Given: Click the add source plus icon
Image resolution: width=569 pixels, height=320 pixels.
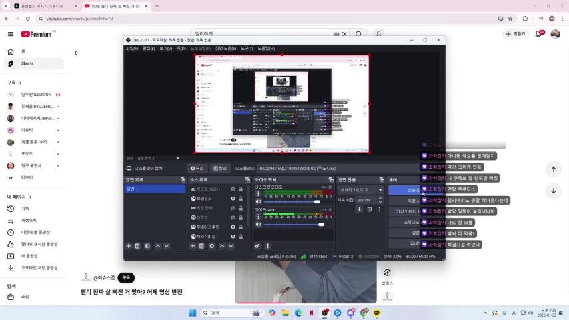Looking at the screenshot, I should point(193,246).
